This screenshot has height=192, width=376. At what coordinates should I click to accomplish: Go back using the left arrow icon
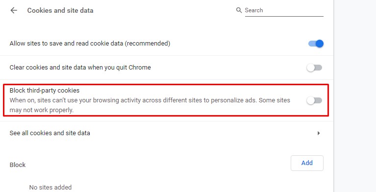14,10
